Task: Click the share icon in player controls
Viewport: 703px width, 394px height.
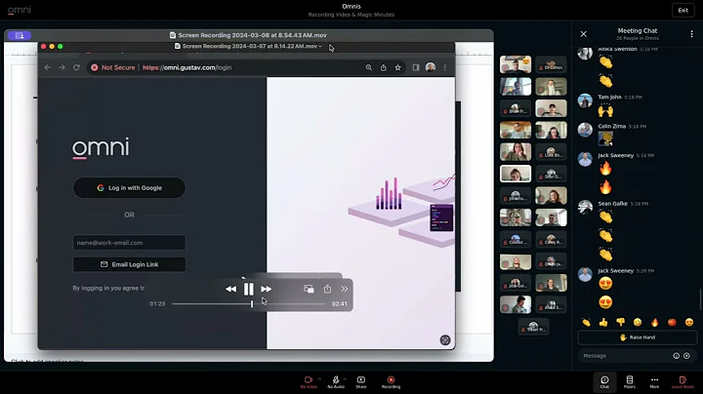Action: [x=327, y=290]
